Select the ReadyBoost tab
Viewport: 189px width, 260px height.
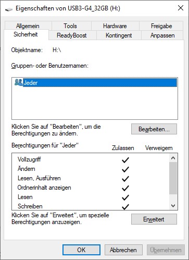click(72, 35)
